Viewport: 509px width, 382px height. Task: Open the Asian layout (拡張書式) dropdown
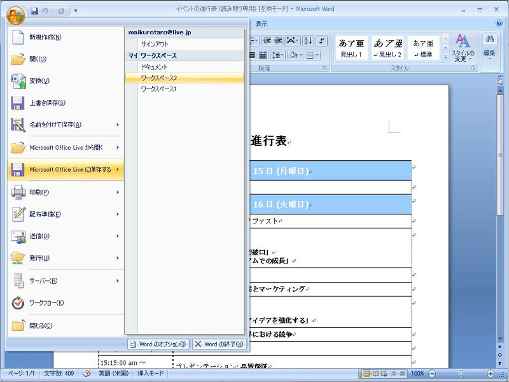(x=293, y=41)
